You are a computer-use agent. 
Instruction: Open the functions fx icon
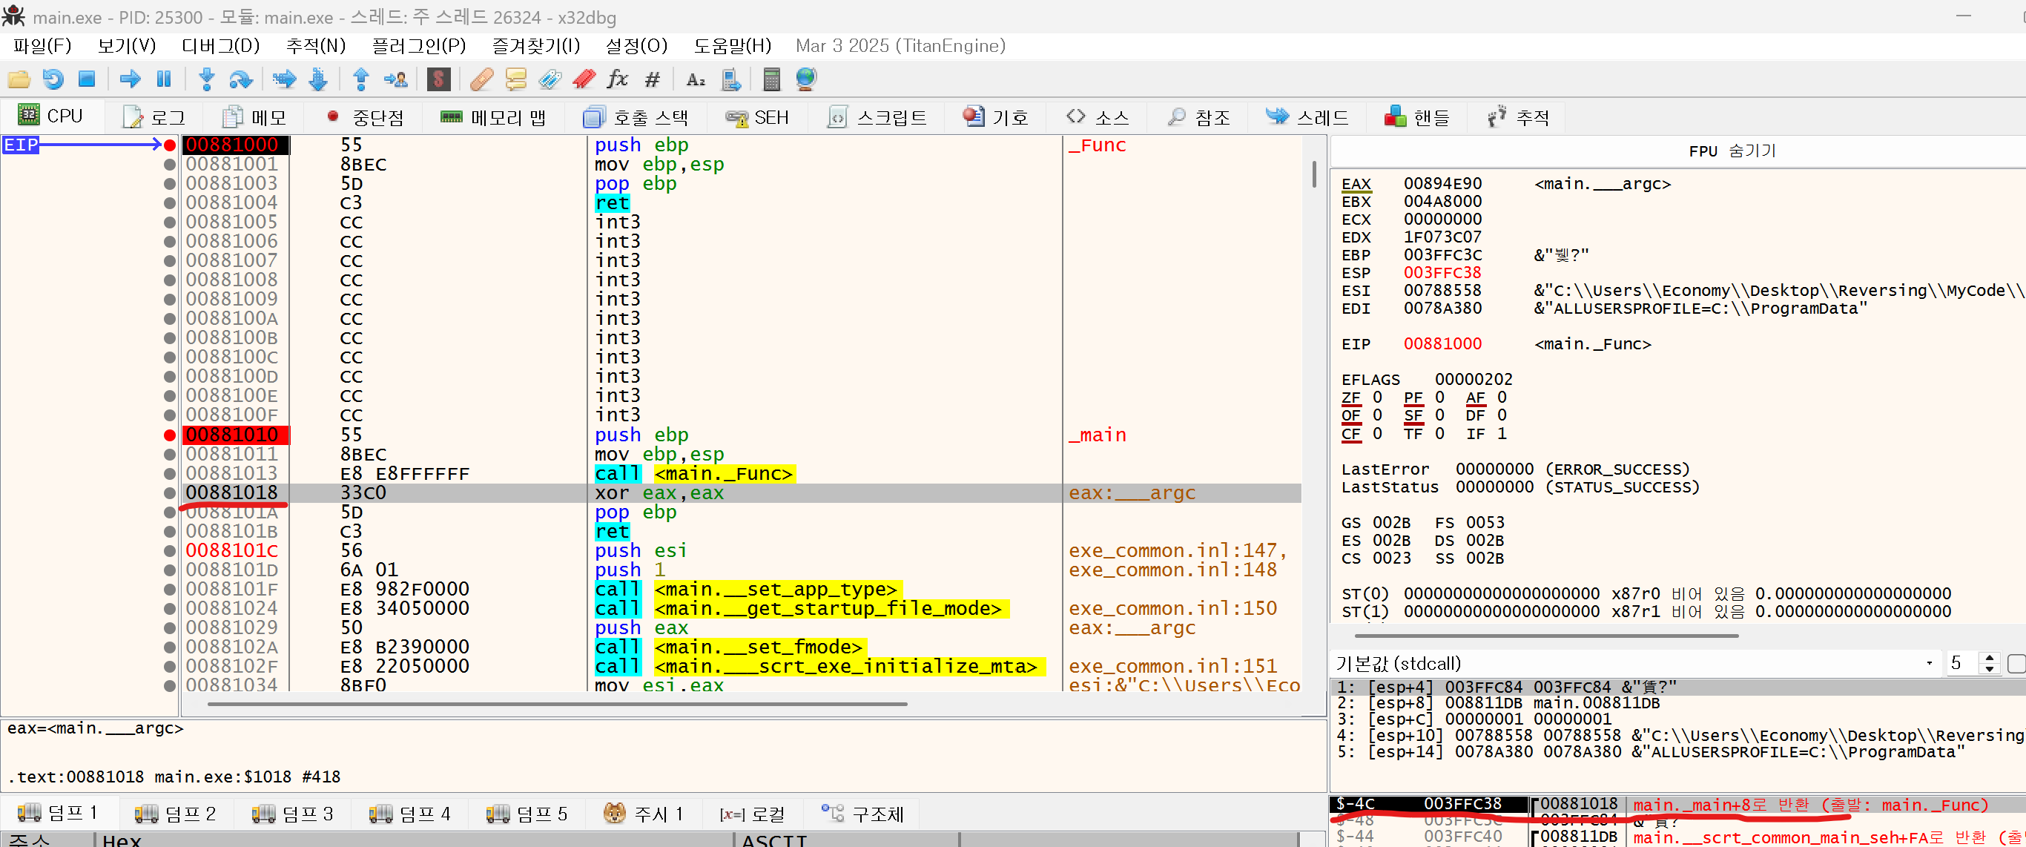pyautogui.click(x=618, y=79)
